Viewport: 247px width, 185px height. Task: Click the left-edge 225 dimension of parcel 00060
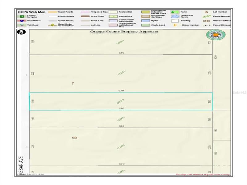pos(33,146)
